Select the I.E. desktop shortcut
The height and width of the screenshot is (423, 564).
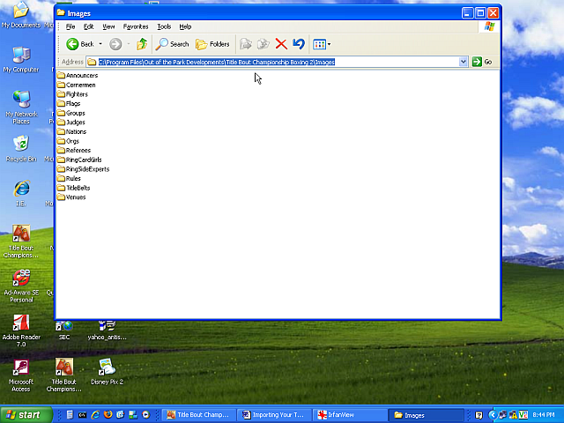click(21, 193)
